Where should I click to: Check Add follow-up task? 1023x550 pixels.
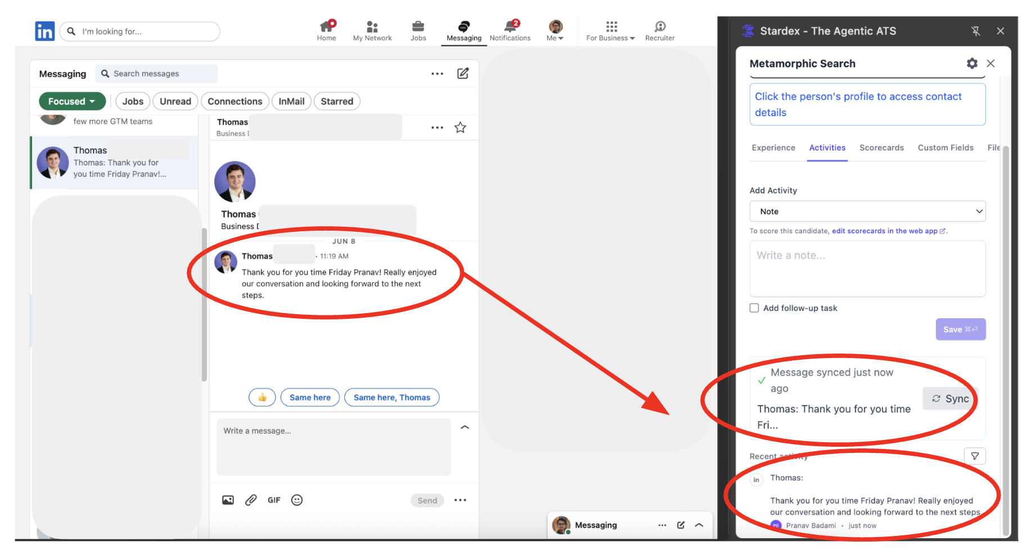click(x=754, y=308)
